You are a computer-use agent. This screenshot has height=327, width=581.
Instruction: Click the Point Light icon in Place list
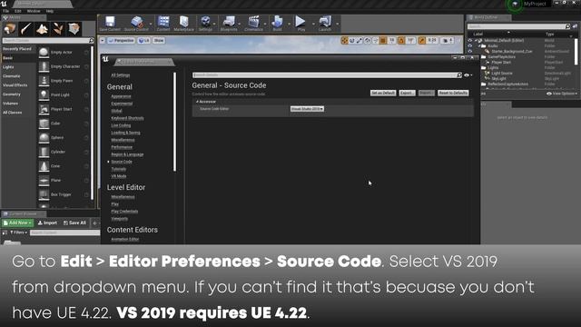click(x=44, y=94)
